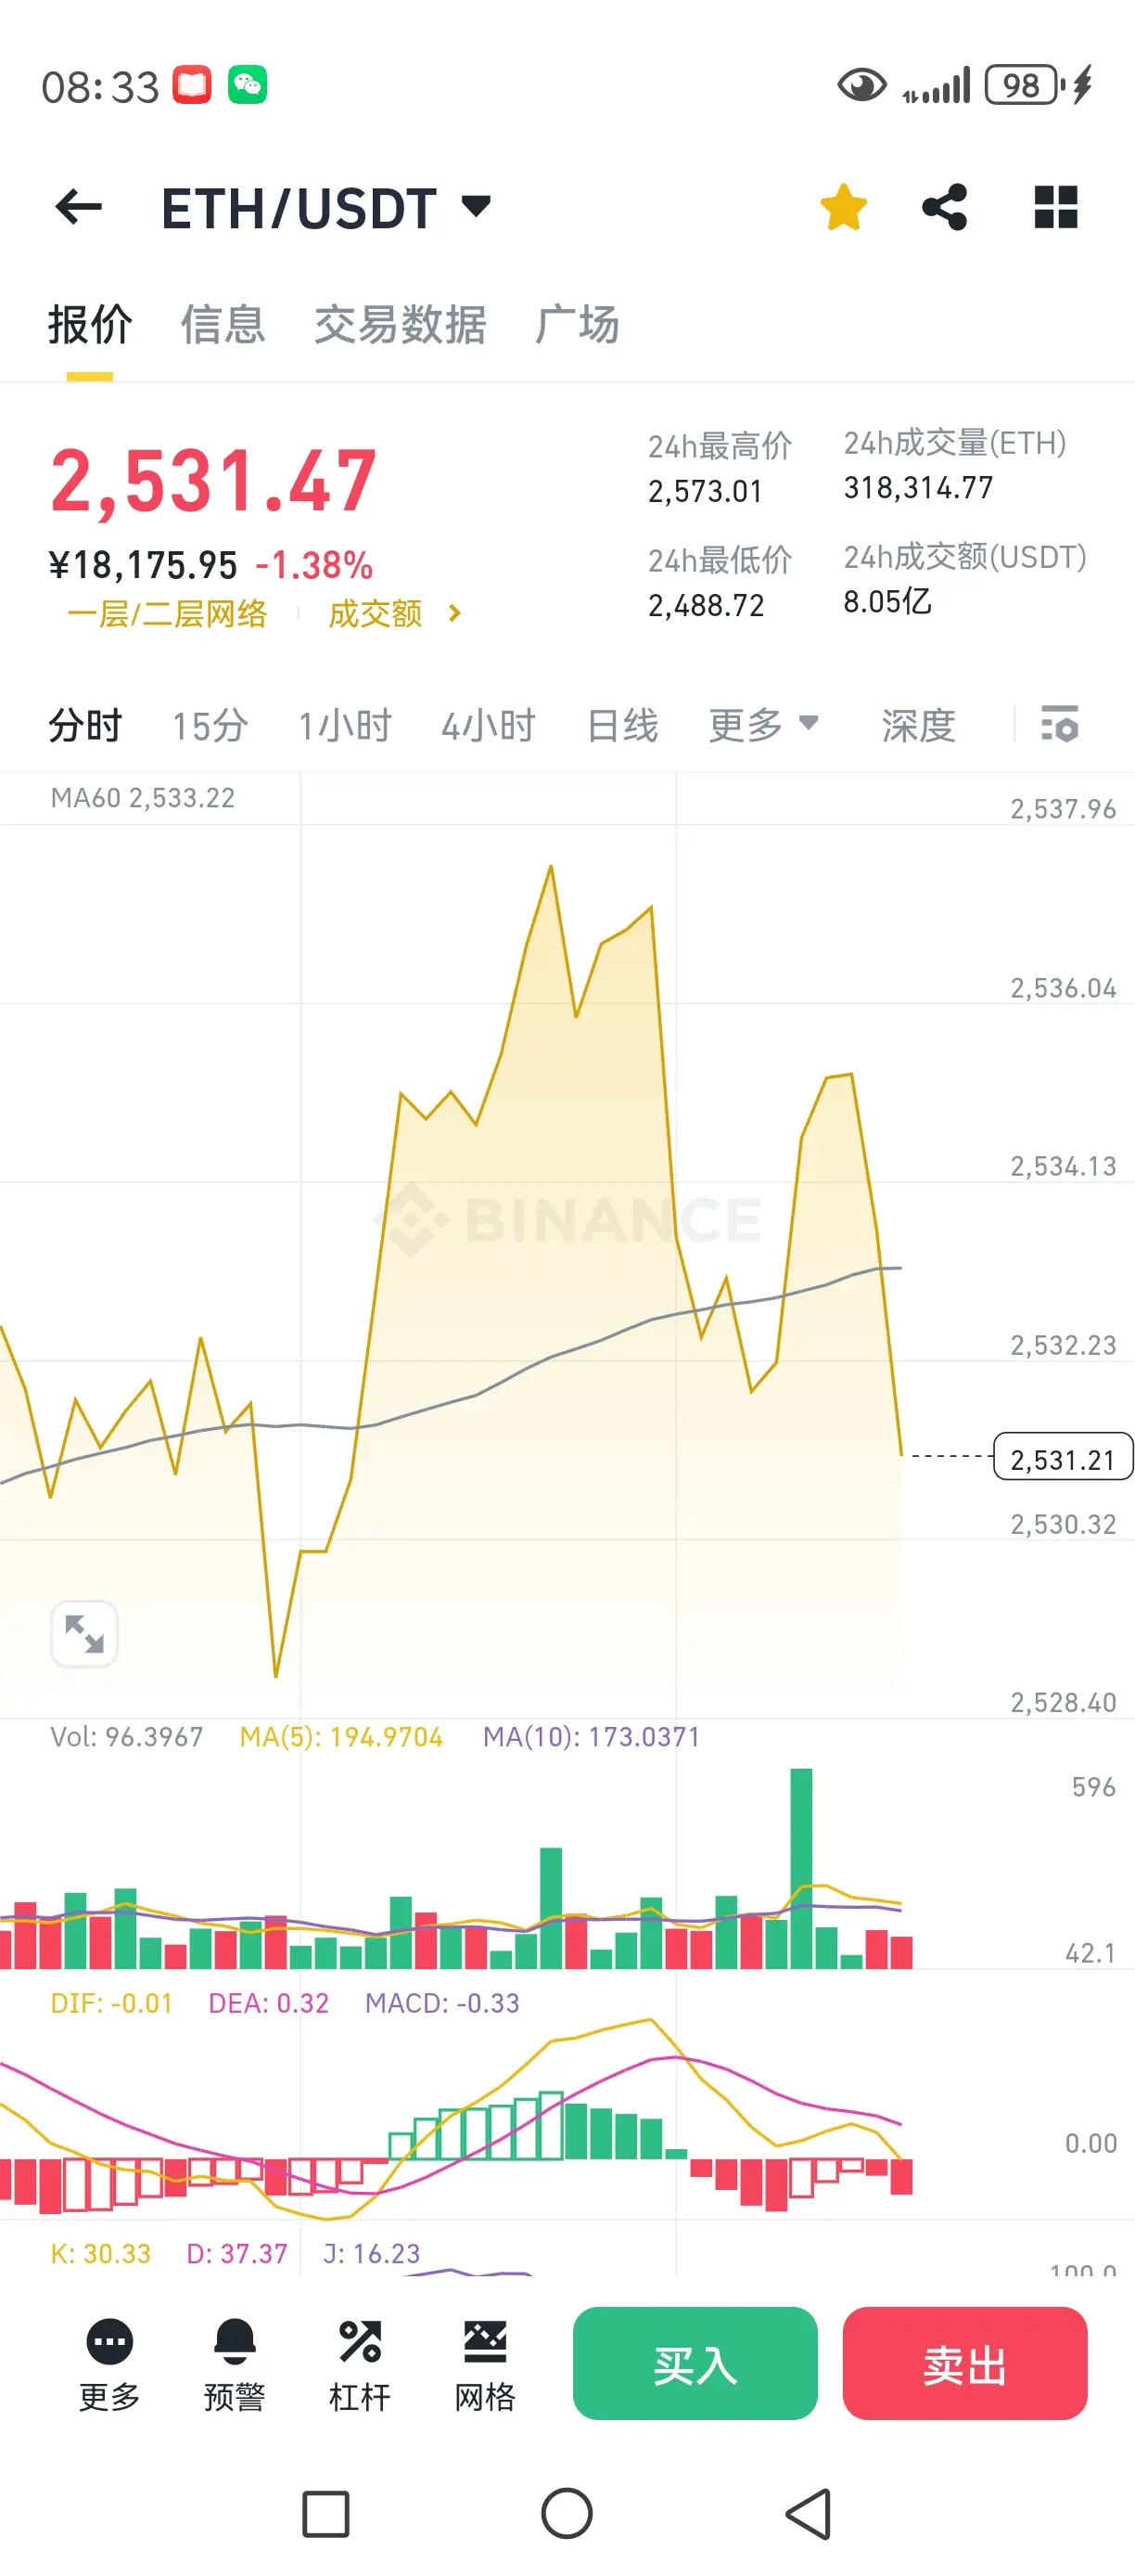Tap the red 卖出 button

click(965, 2364)
